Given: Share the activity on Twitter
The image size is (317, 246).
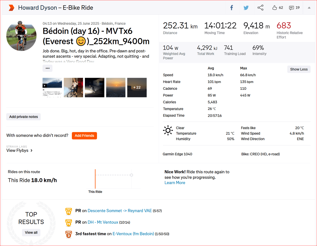Looking at the screenshot, I should tap(246, 8).
